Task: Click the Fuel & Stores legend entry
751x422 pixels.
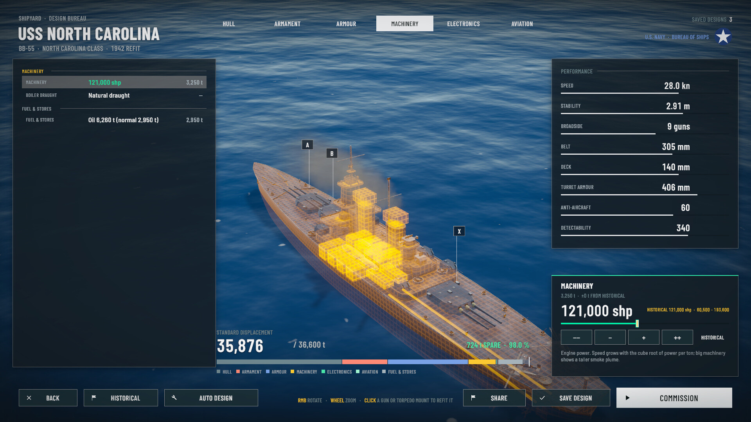Action: tap(399, 372)
